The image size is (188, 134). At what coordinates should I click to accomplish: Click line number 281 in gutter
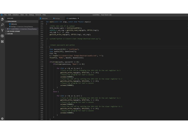coord(42,68)
